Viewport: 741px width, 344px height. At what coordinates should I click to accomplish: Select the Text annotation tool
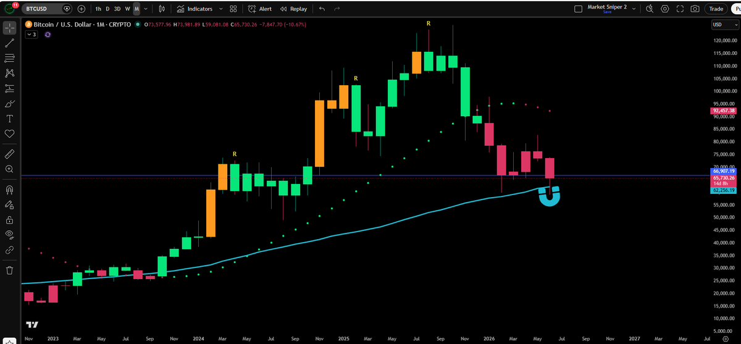point(9,119)
